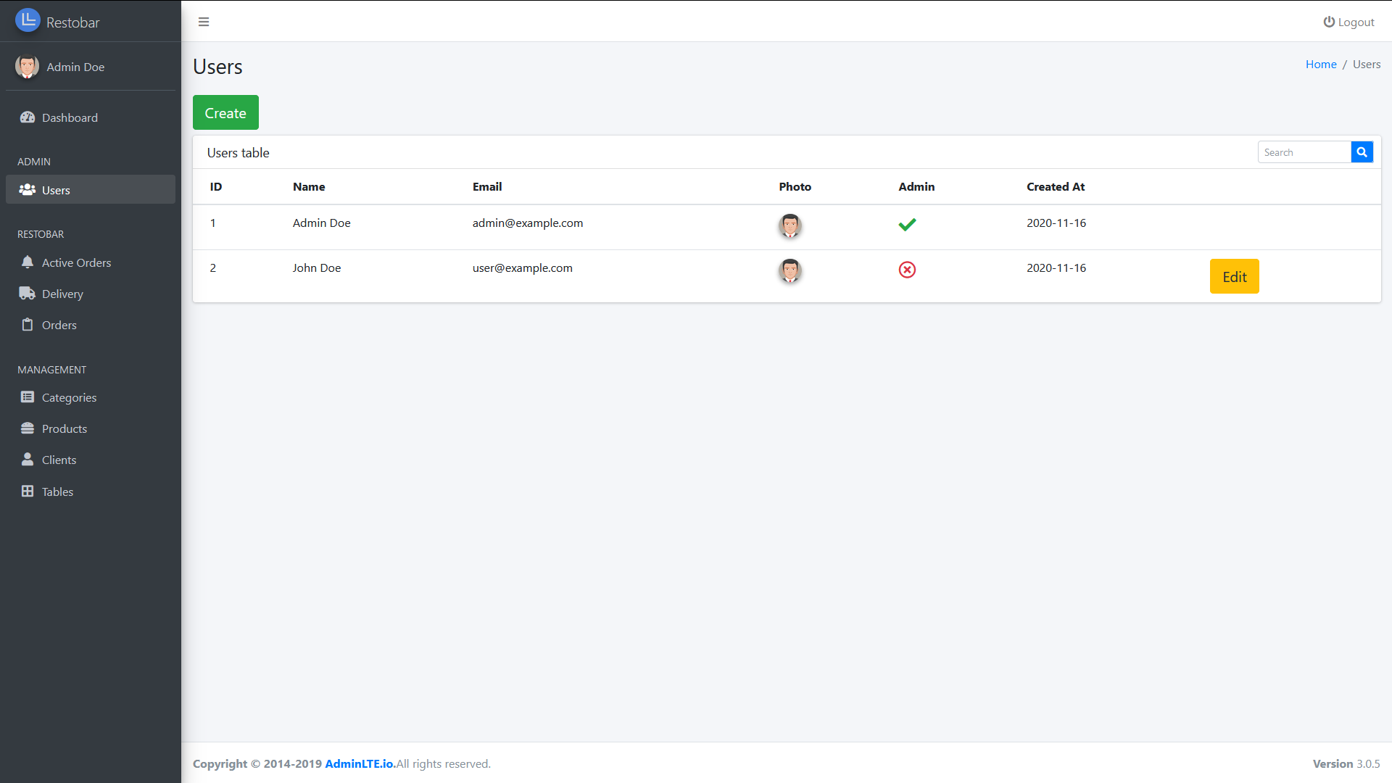This screenshot has height=783, width=1392.
Task: Open Categories list item
Action: [69, 397]
